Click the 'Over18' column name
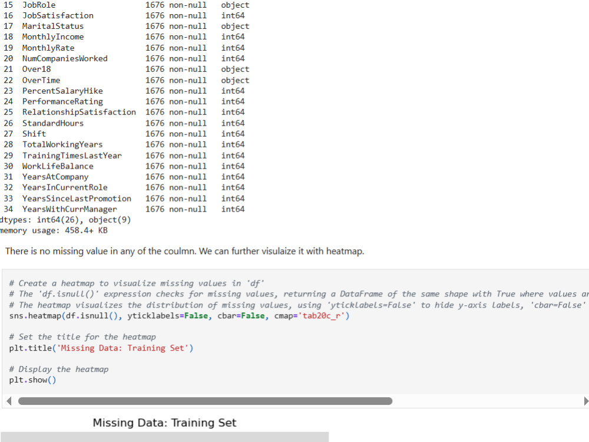This screenshot has height=442, width=589. point(37,69)
